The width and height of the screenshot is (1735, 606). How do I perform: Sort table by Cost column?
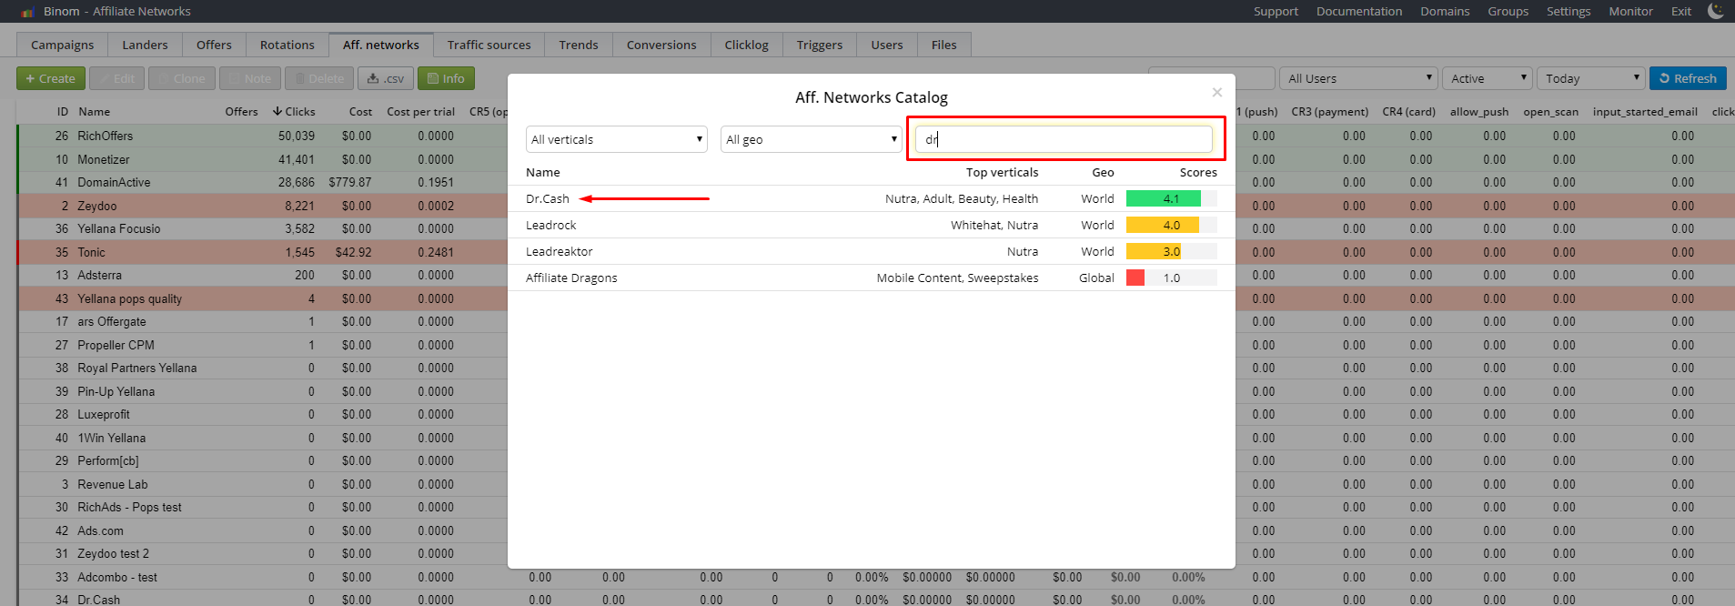(360, 111)
